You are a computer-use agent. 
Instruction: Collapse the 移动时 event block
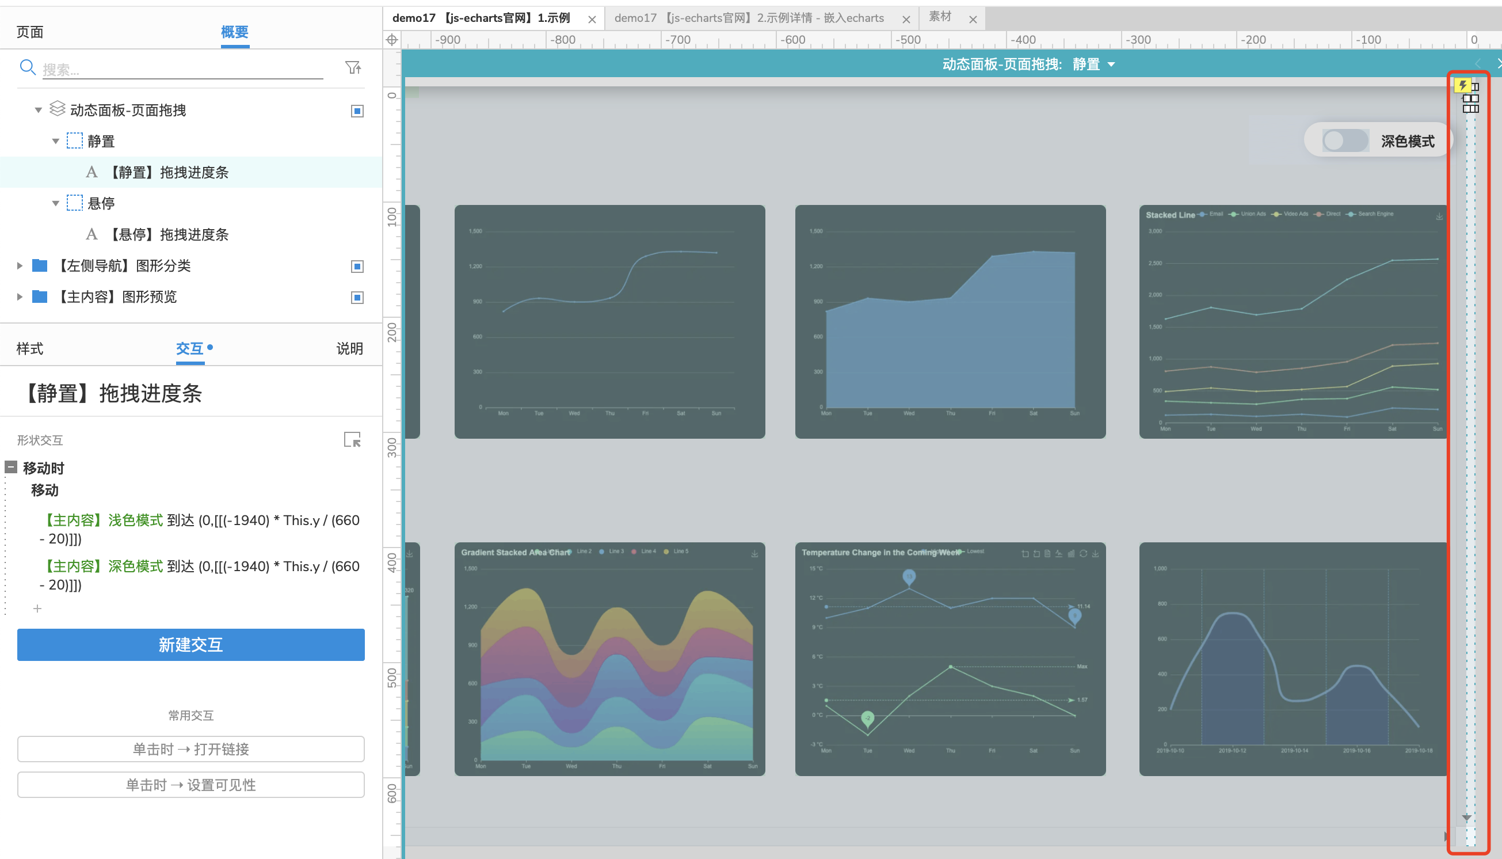[11, 467]
